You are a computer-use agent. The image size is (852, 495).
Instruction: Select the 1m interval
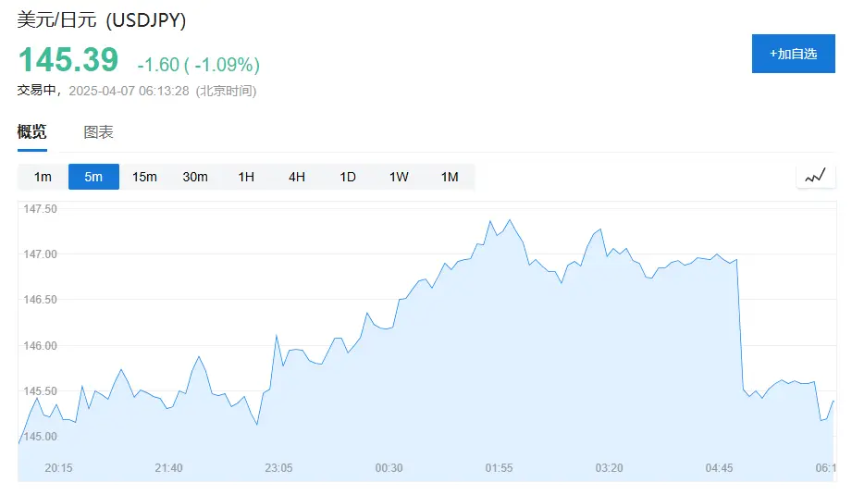(x=43, y=177)
